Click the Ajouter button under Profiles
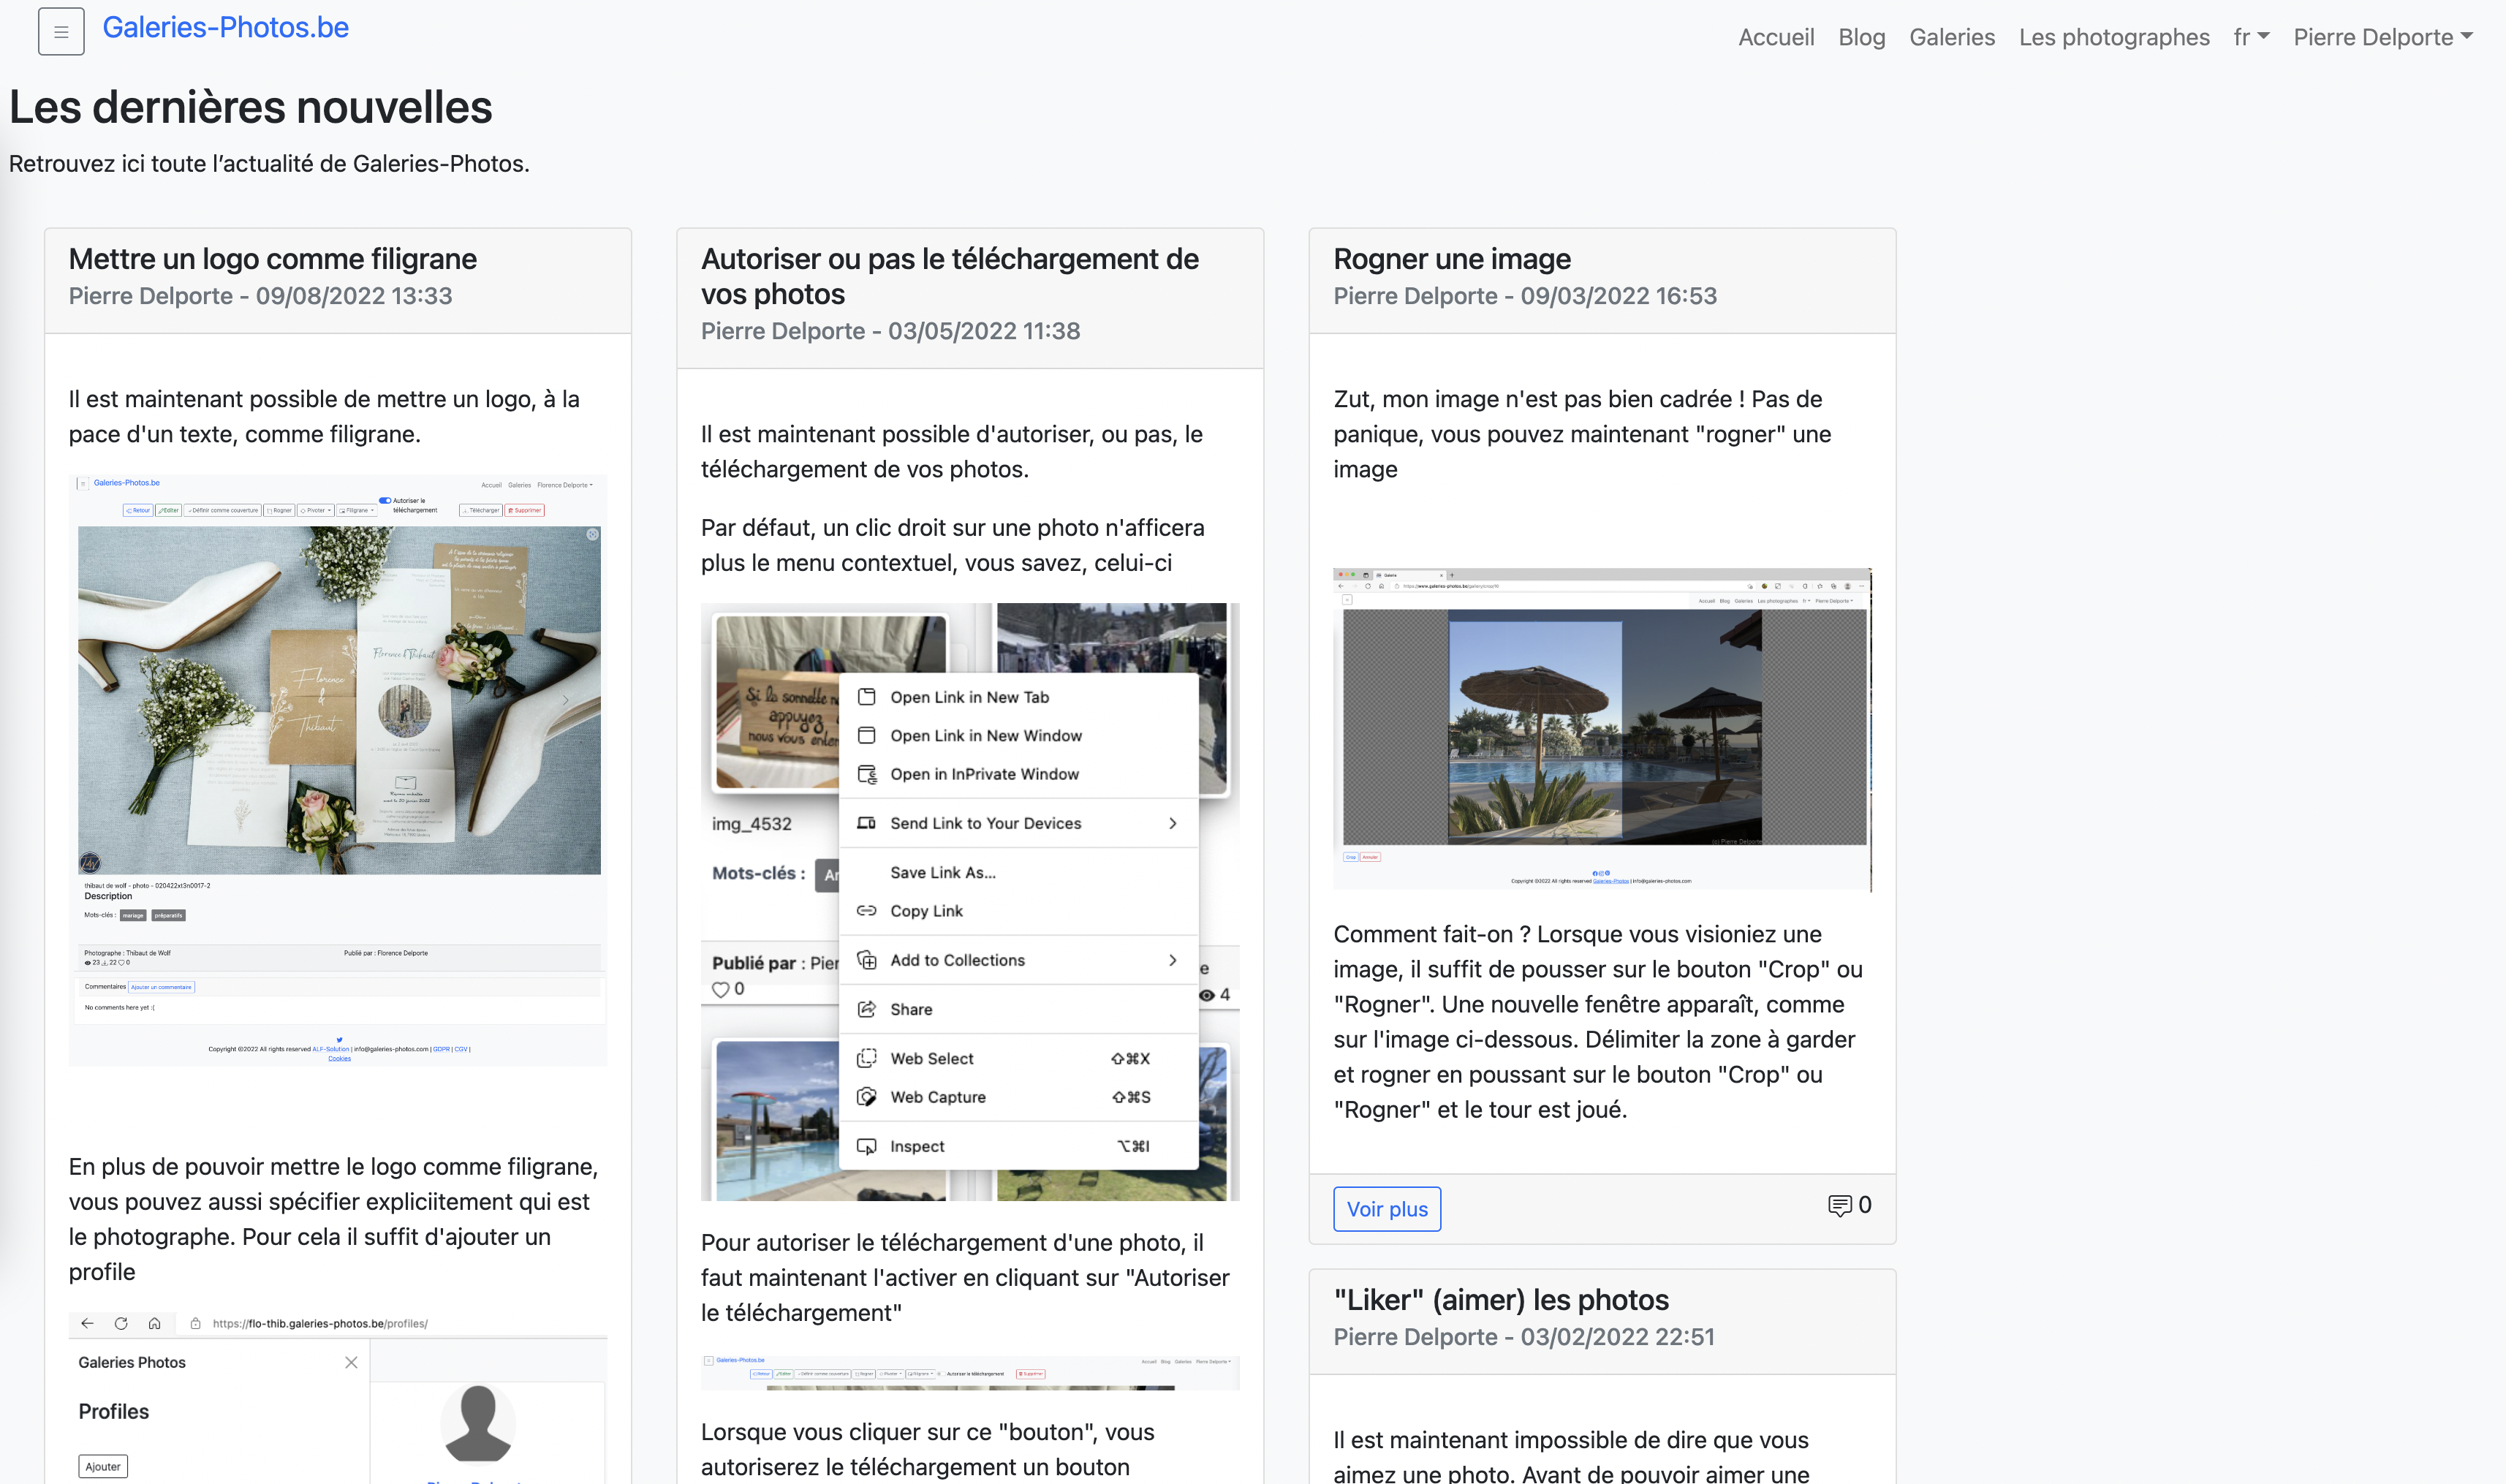Screen dimensions: 2506x1484 click(103, 1466)
